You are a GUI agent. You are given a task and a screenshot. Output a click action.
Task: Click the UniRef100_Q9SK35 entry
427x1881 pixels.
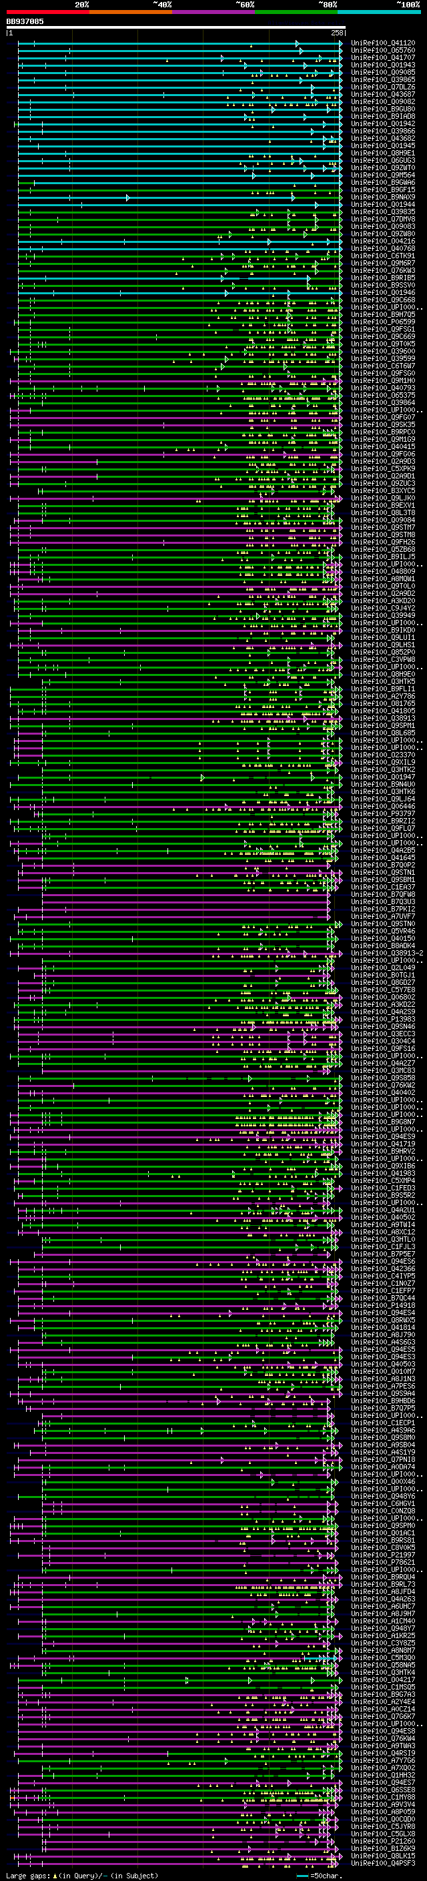(383, 425)
